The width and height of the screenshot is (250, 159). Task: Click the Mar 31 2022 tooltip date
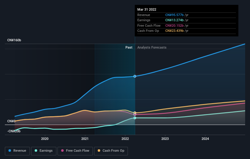[147, 9]
